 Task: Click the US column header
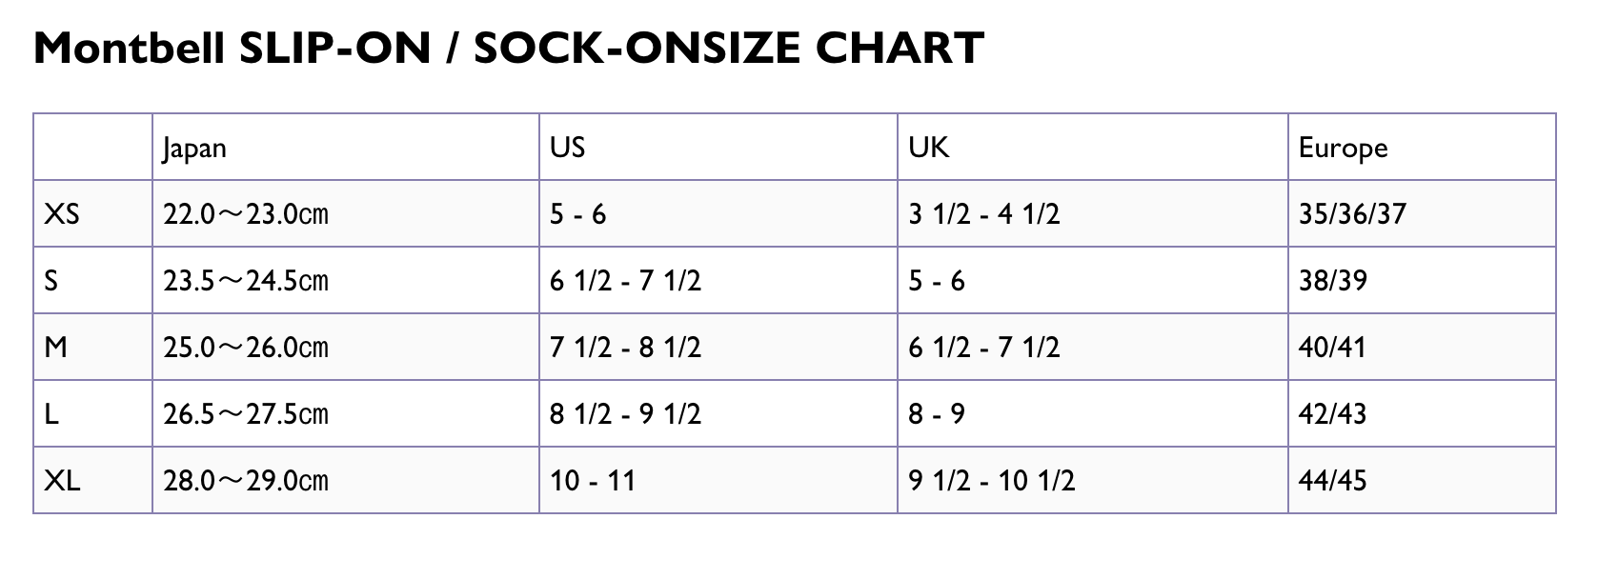[x=567, y=148]
